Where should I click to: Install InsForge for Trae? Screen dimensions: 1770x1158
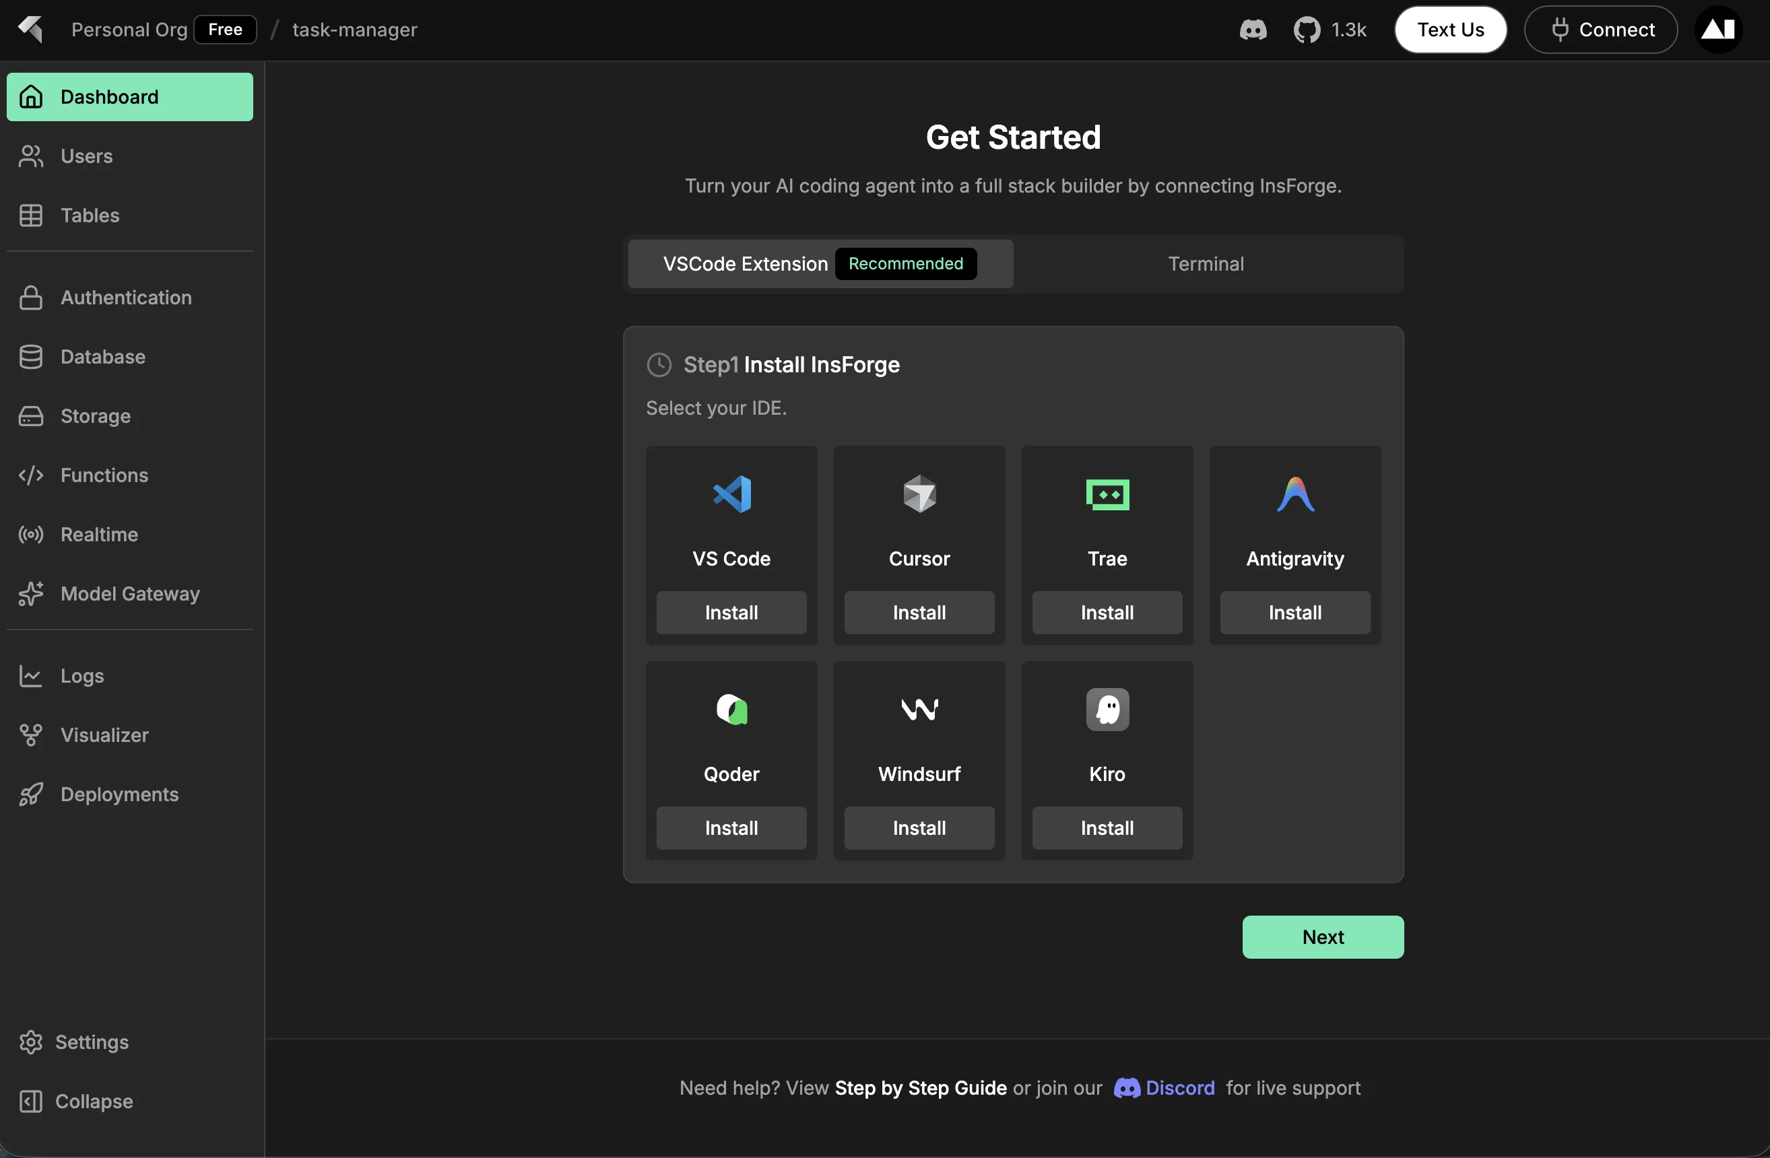click(1107, 613)
